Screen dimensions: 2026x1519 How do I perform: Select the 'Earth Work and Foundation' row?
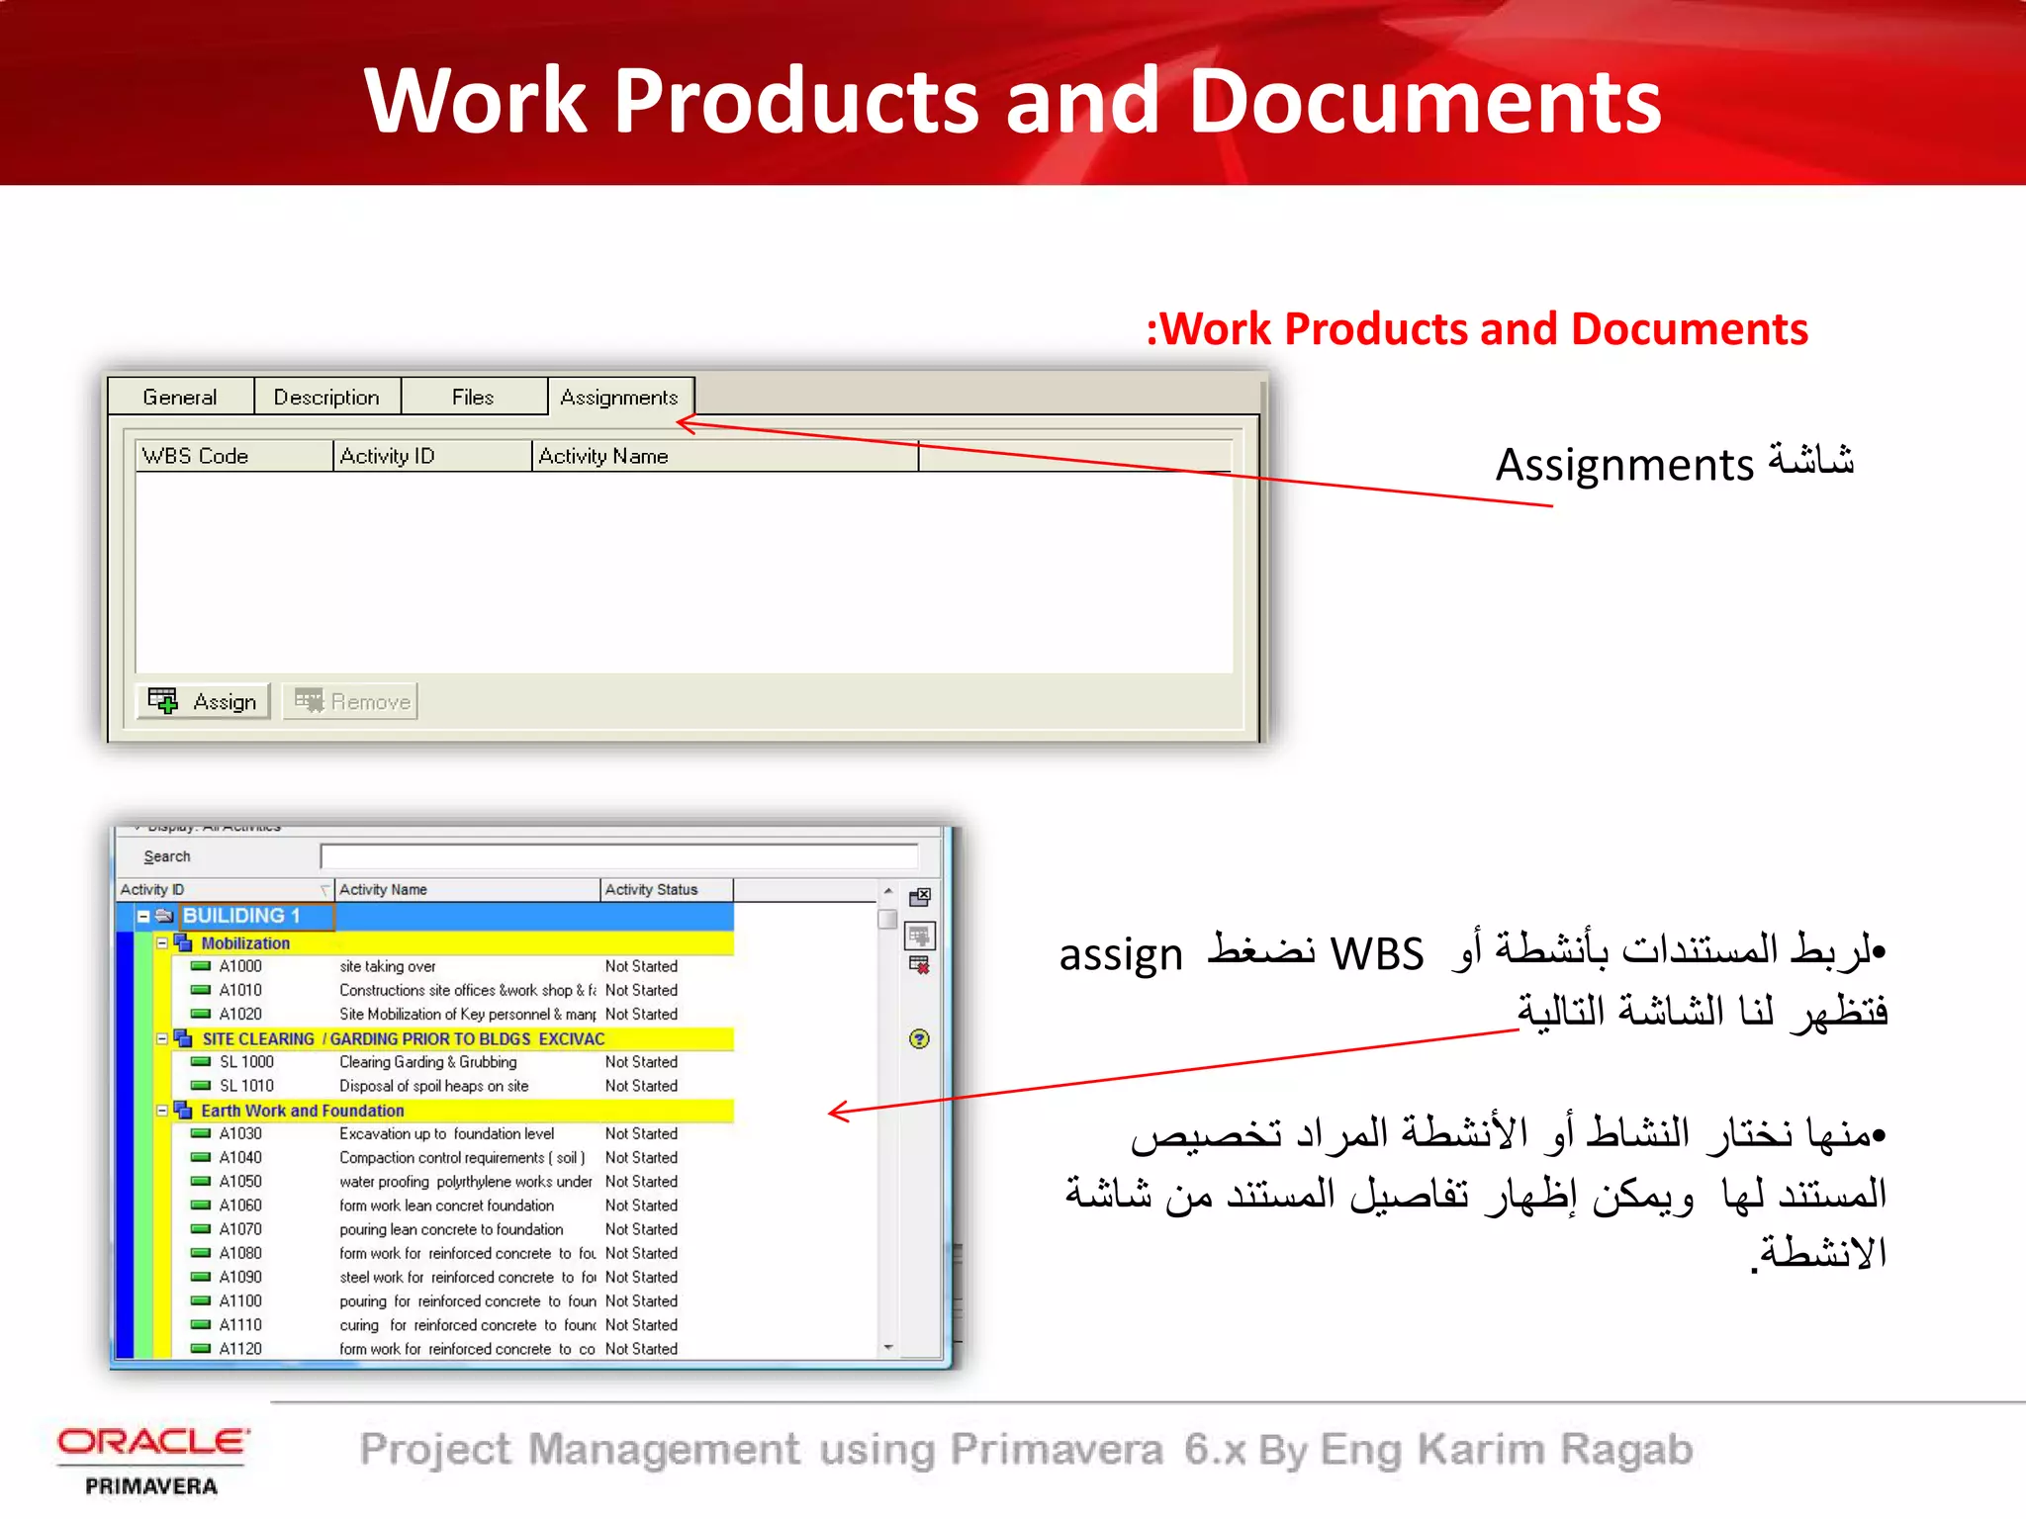click(443, 1111)
